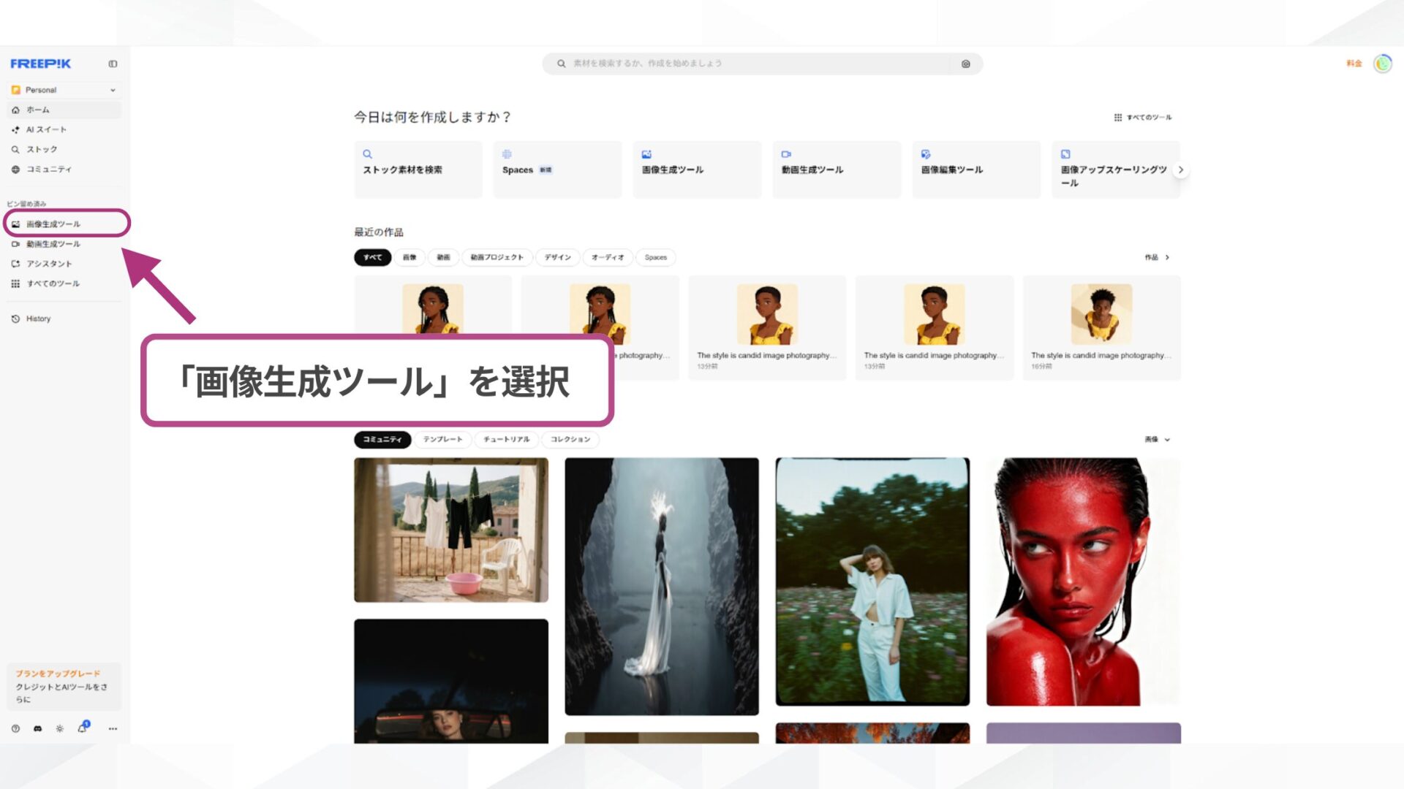This screenshot has width=1404, height=789.
Task: Open the 画像 sort dropdown near コレクション row
Action: tap(1157, 439)
